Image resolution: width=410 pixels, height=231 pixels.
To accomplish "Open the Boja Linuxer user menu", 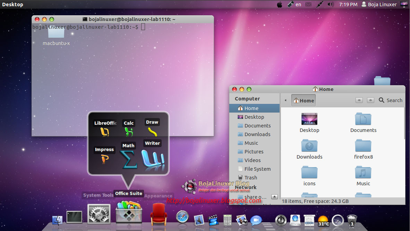I will pyautogui.click(x=379, y=5).
